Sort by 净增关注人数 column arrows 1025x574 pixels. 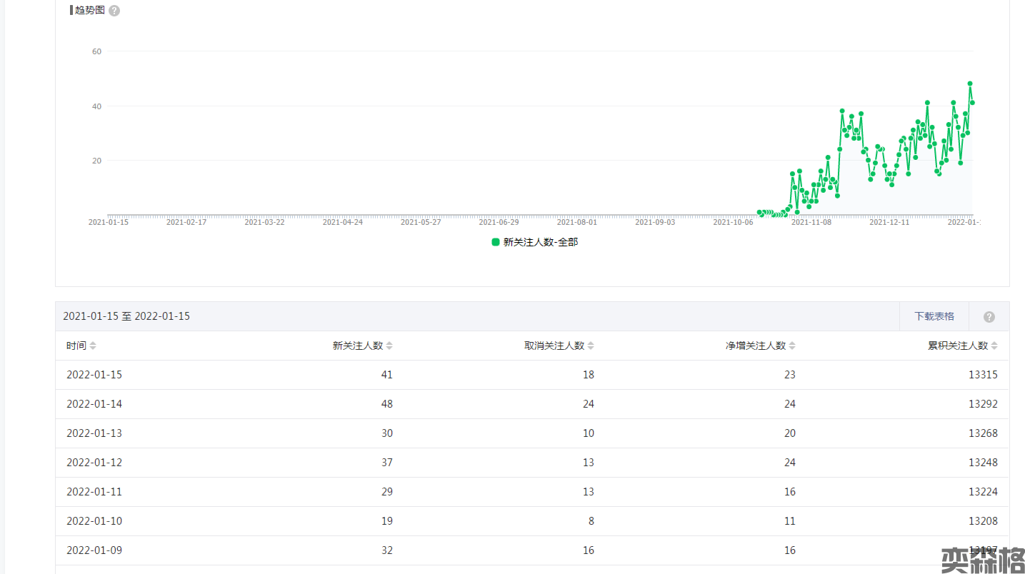792,346
